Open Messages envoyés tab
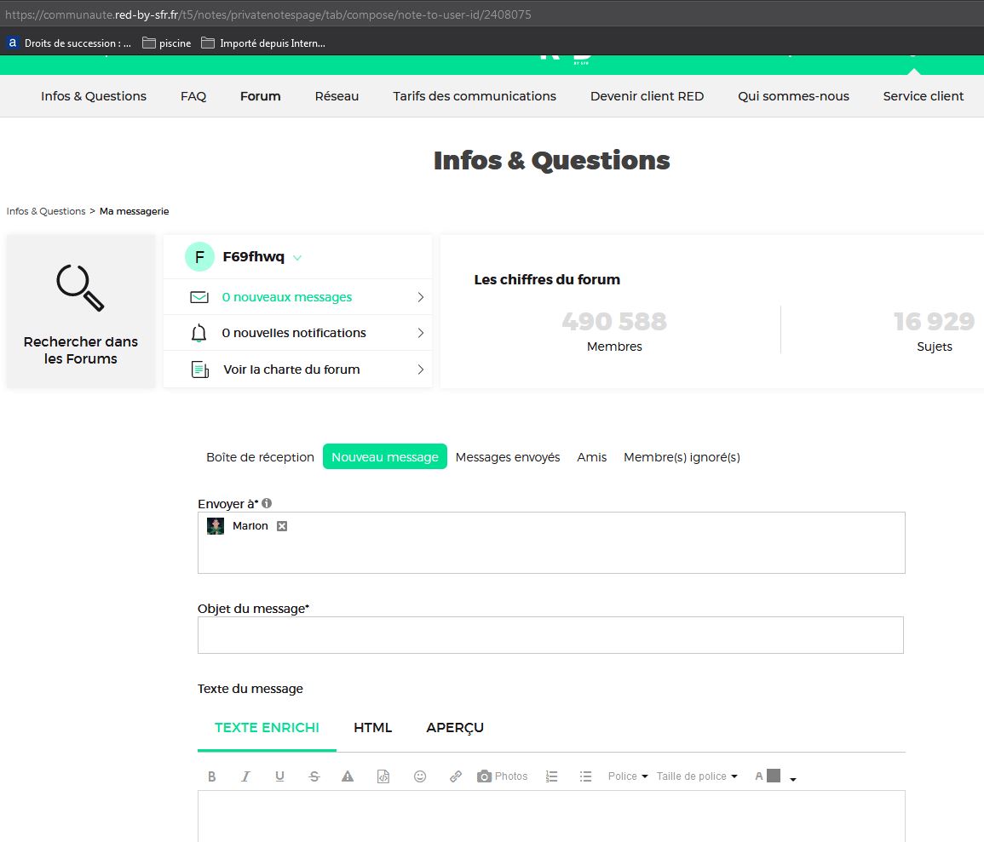 pos(508,457)
